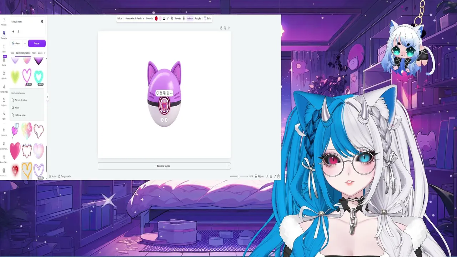The width and height of the screenshot is (457, 257).
Task: Click Inverter in the toolbar
Action: [178, 19]
